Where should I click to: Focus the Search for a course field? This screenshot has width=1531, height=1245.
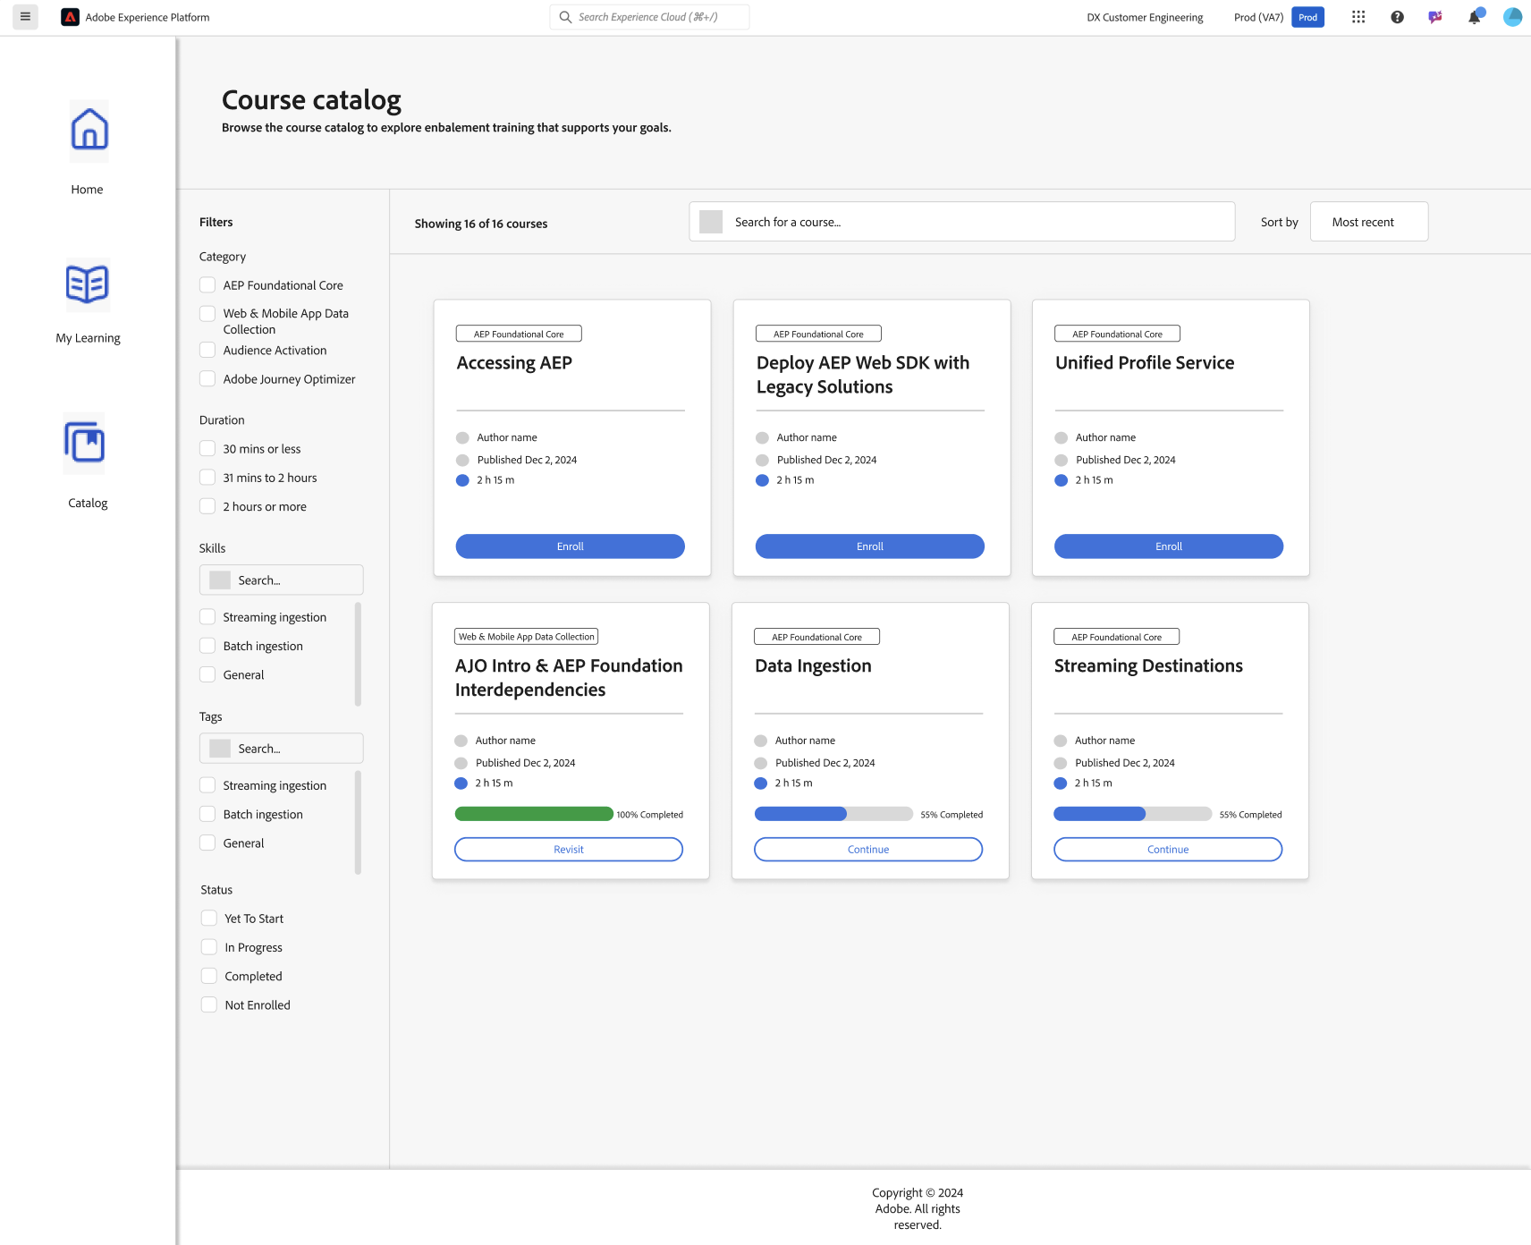[962, 222]
